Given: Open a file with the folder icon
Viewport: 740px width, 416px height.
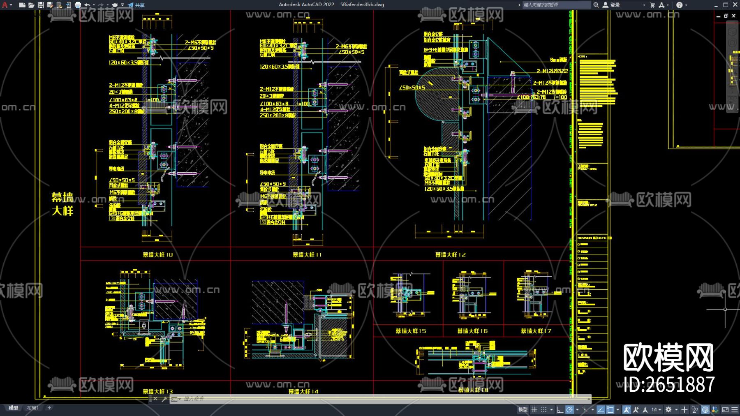Looking at the screenshot, I should [31, 5].
